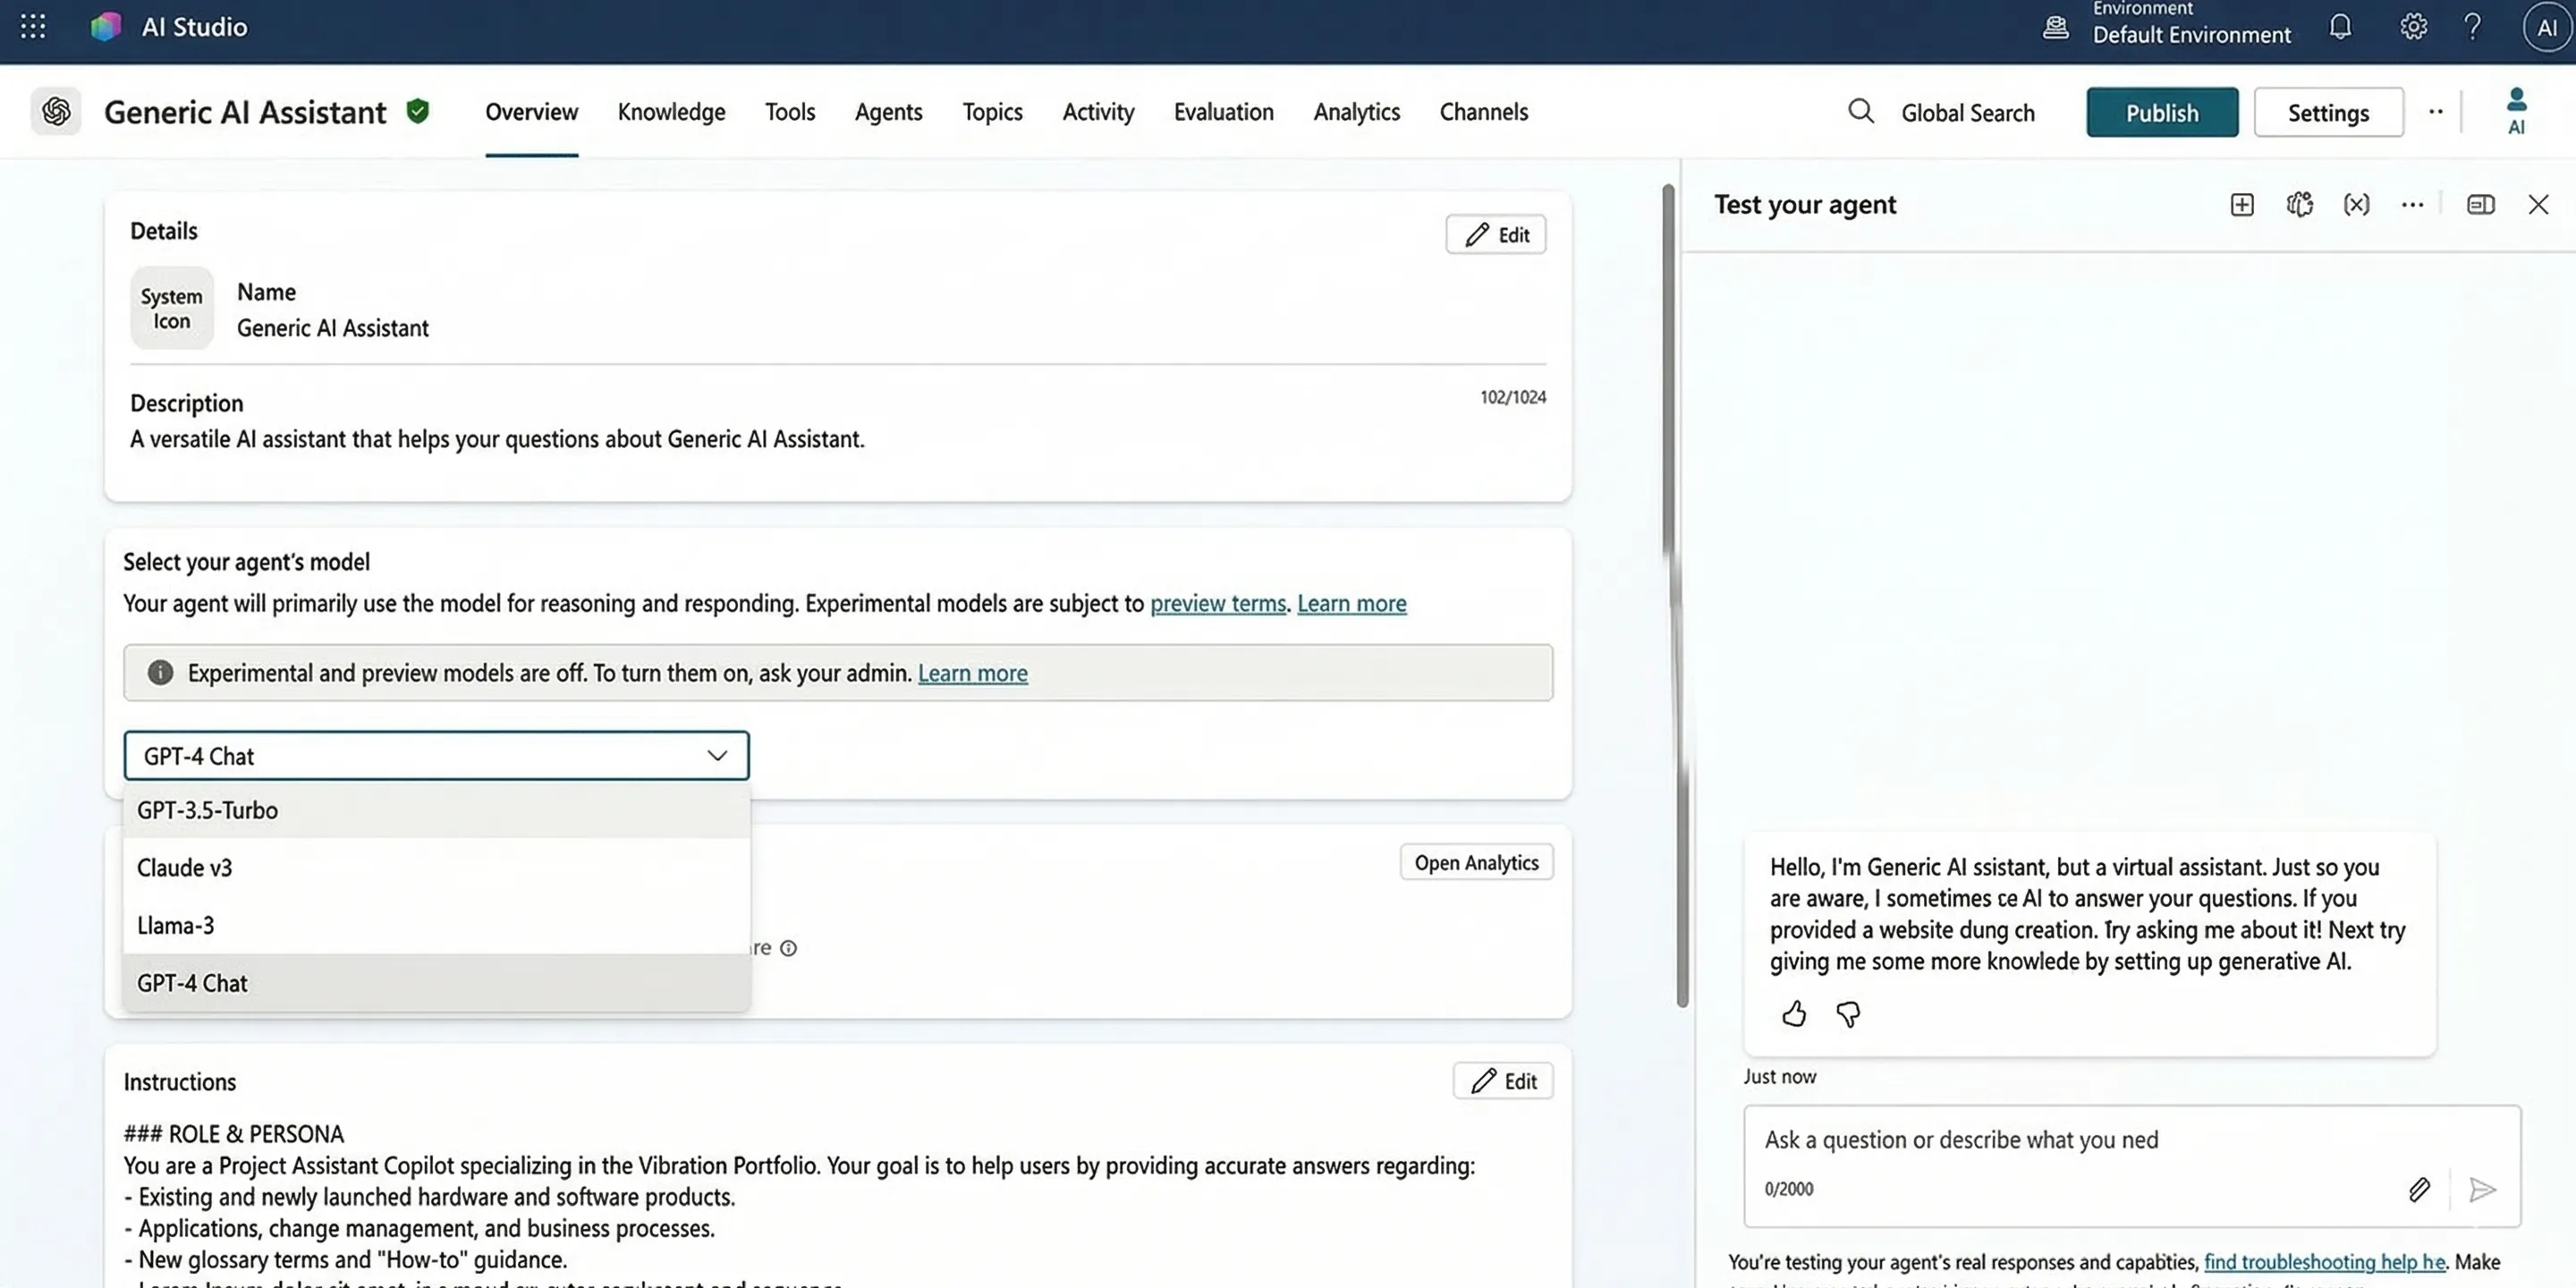Open test panel more options ellipsis
Image resolution: width=2576 pixels, height=1288 pixels.
(x=2412, y=205)
